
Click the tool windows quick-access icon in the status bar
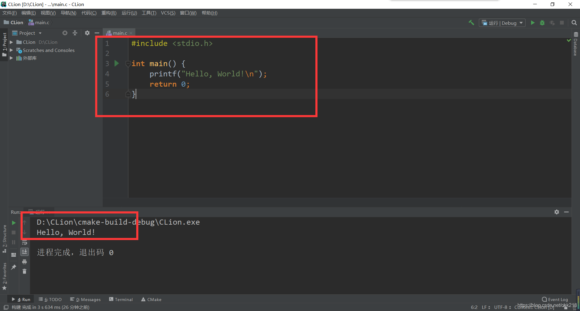coord(6,307)
